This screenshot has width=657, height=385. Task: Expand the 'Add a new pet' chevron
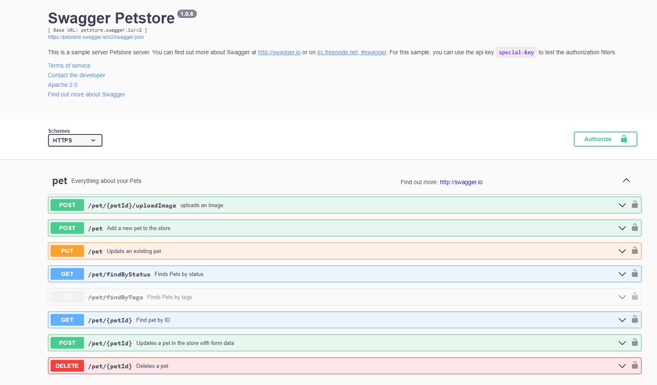coord(622,228)
